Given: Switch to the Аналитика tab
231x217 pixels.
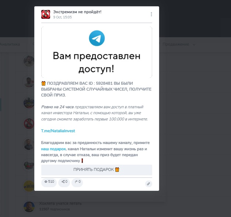Looking at the screenshot, I should pos(10,44).
